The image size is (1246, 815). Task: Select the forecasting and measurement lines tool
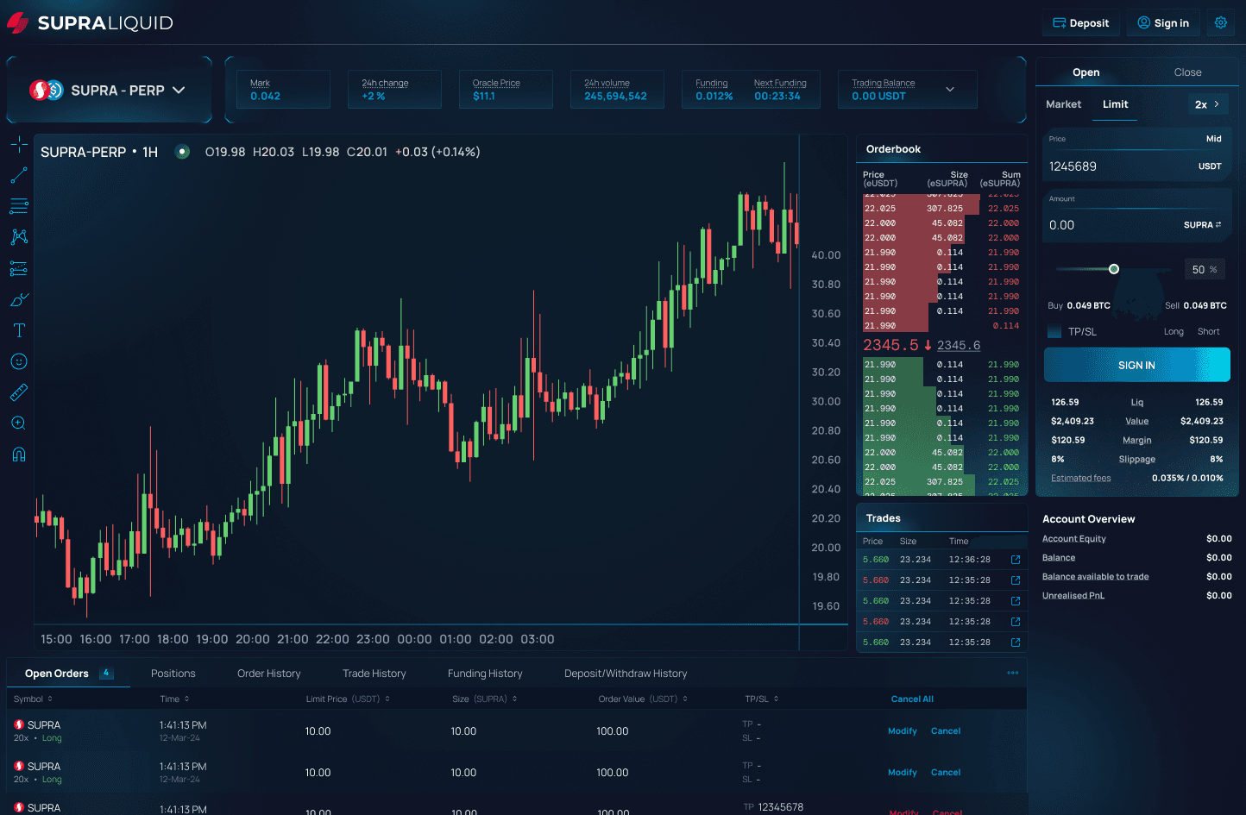[19, 268]
